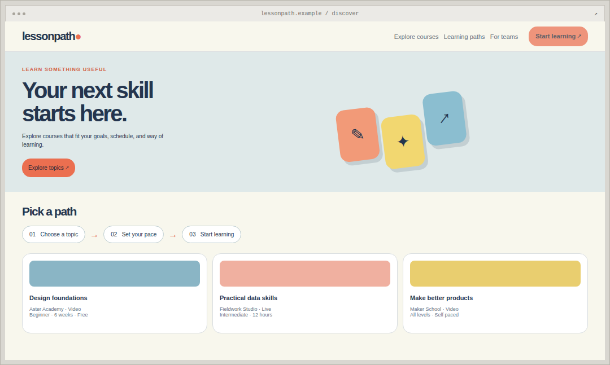The image size is (610, 365).
Task: Click 'LEARN SOMETHING USEFUL' eyebrow text
Action: pos(64,69)
